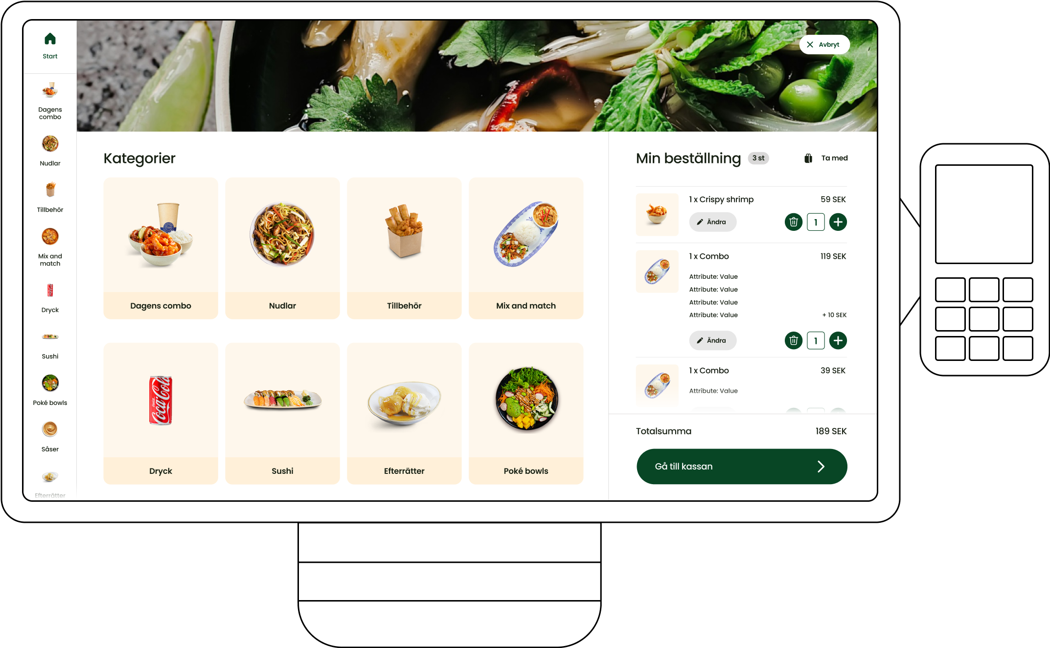1050x648 pixels.
Task: Go to the Start home icon
Action: coord(50,46)
